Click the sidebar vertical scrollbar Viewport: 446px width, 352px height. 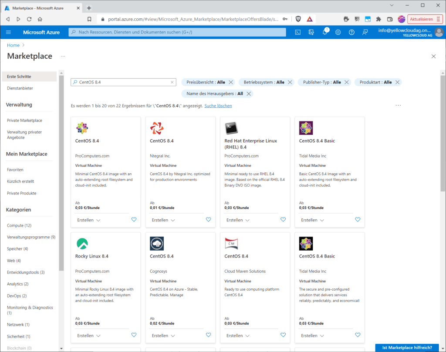click(61, 173)
